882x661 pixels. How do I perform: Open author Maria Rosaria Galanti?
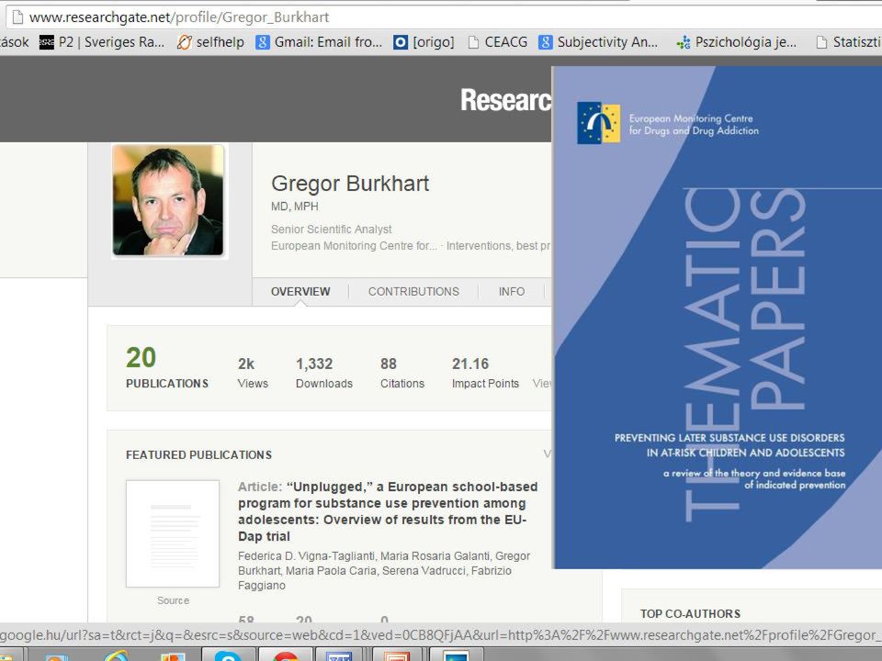tap(435, 556)
